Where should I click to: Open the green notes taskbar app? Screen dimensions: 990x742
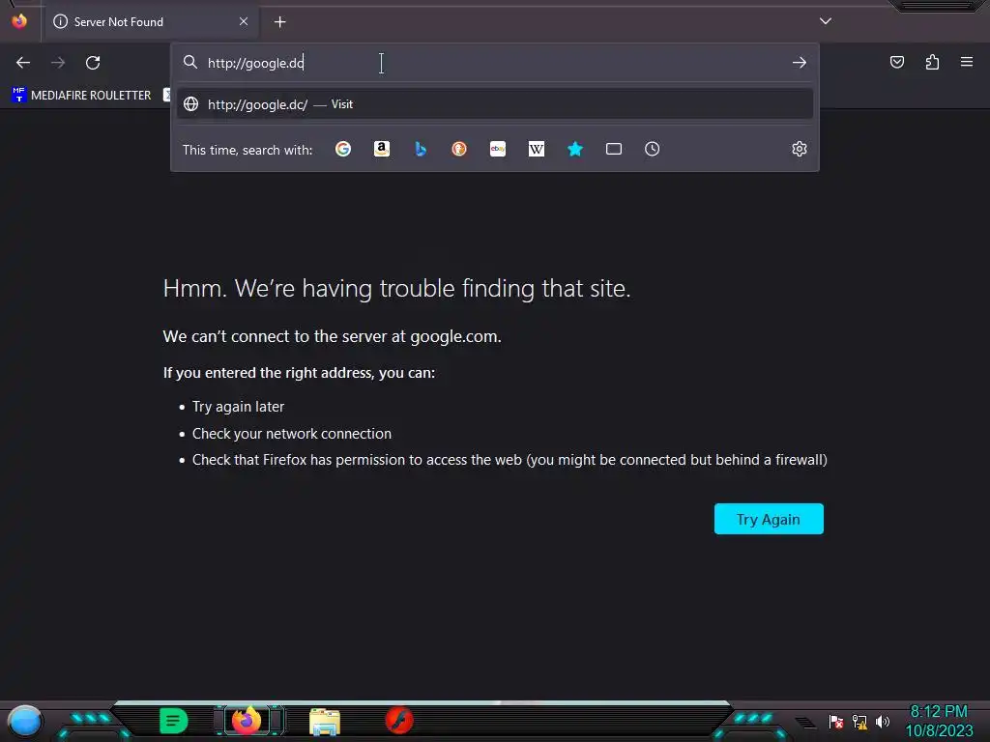[174, 721]
